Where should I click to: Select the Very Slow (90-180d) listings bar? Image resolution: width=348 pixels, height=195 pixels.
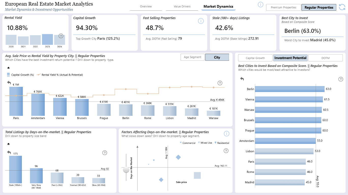(x=36, y=176)
